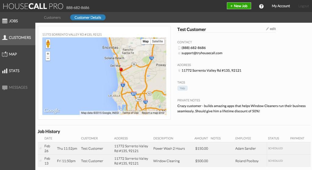Click the customer address under Address

pos(211,71)
